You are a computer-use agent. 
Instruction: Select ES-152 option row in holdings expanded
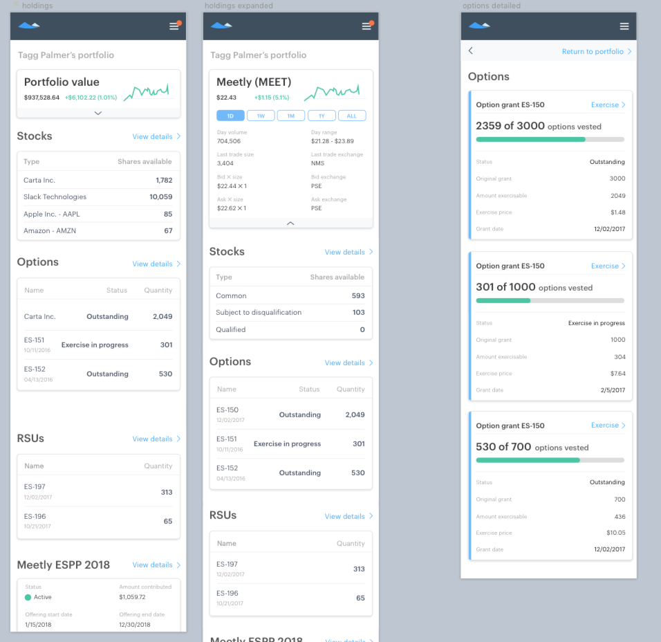290,473
